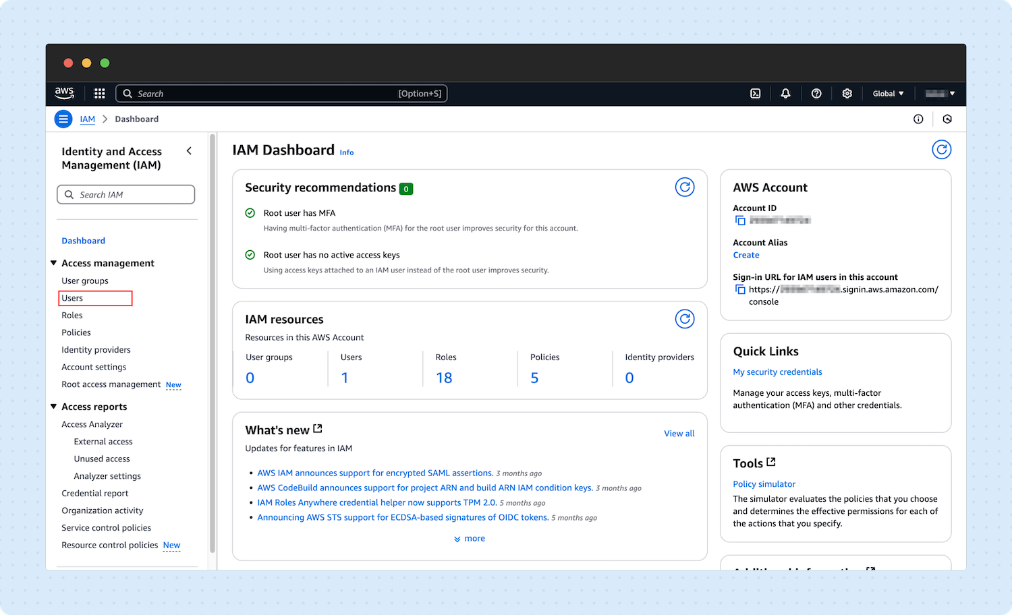
Task: Open Users in the sidebar
Action: click(72, 298)
